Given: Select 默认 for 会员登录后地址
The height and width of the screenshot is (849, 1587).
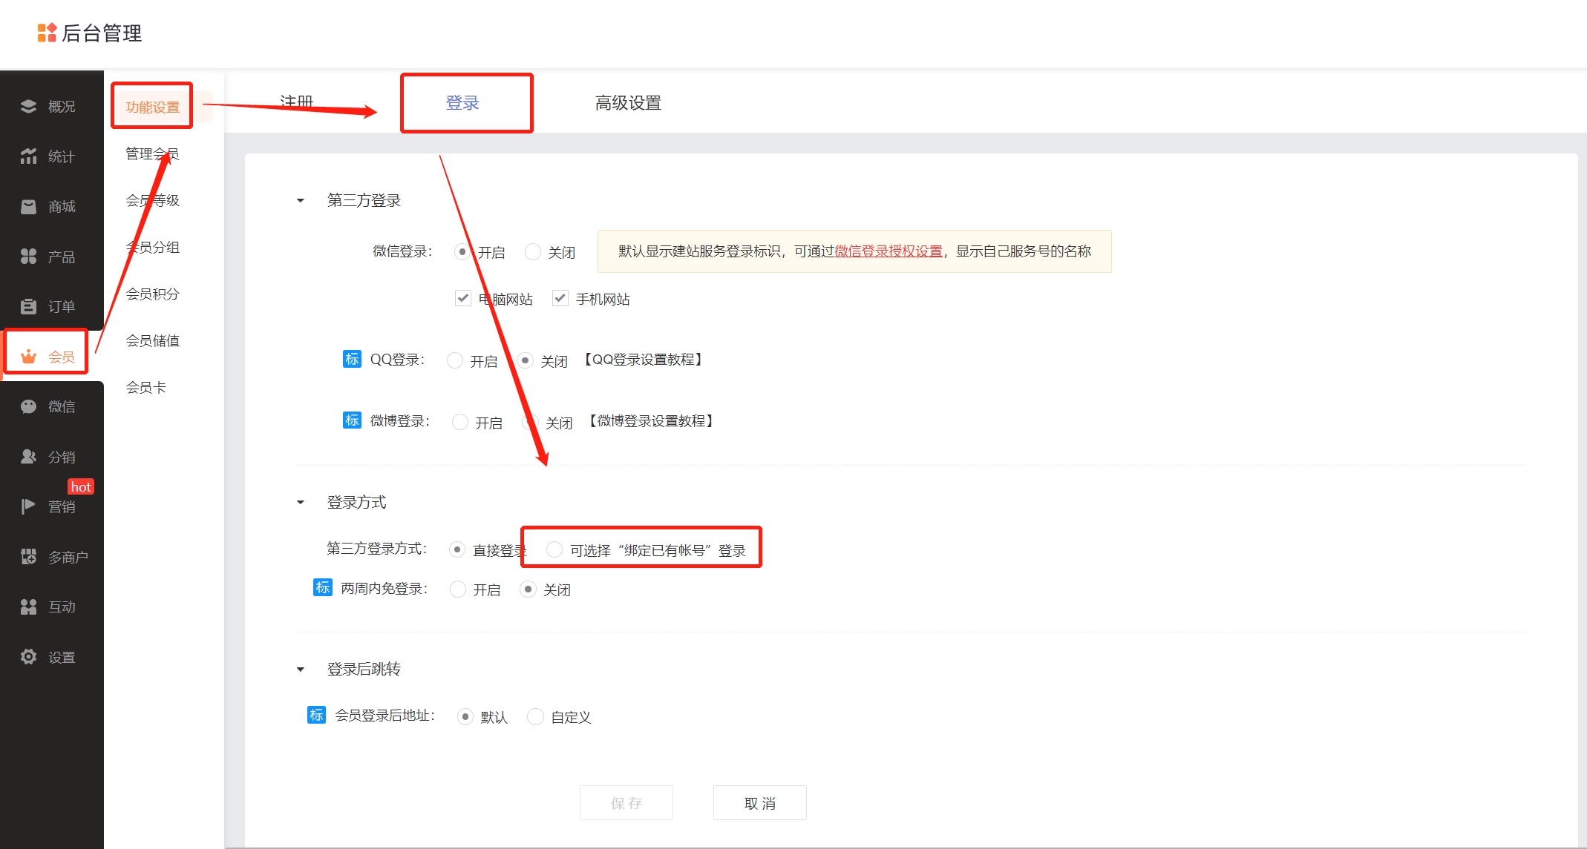Looking at the screenshot, I should pyautogui.click(x=465, y=716).
